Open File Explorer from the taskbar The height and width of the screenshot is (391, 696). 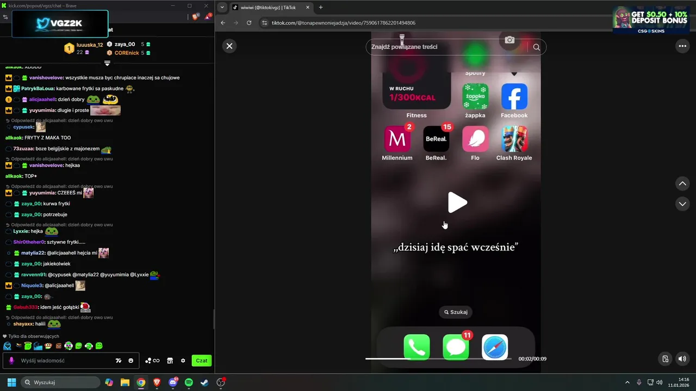click(125, 382)
